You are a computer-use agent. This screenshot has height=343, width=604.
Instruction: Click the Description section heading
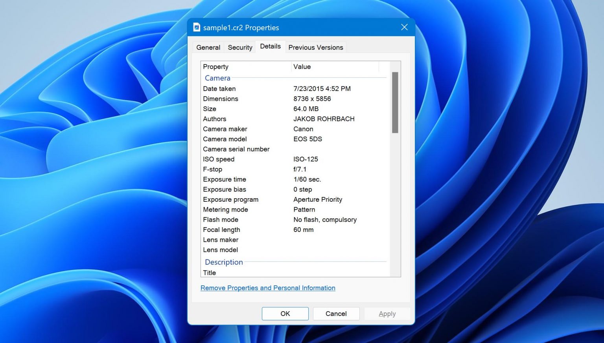(223, 262)
